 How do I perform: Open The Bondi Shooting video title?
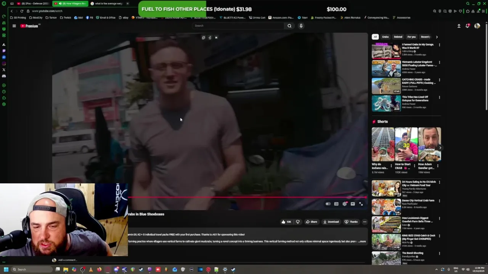pyautogui.click(x=413, y=253)
